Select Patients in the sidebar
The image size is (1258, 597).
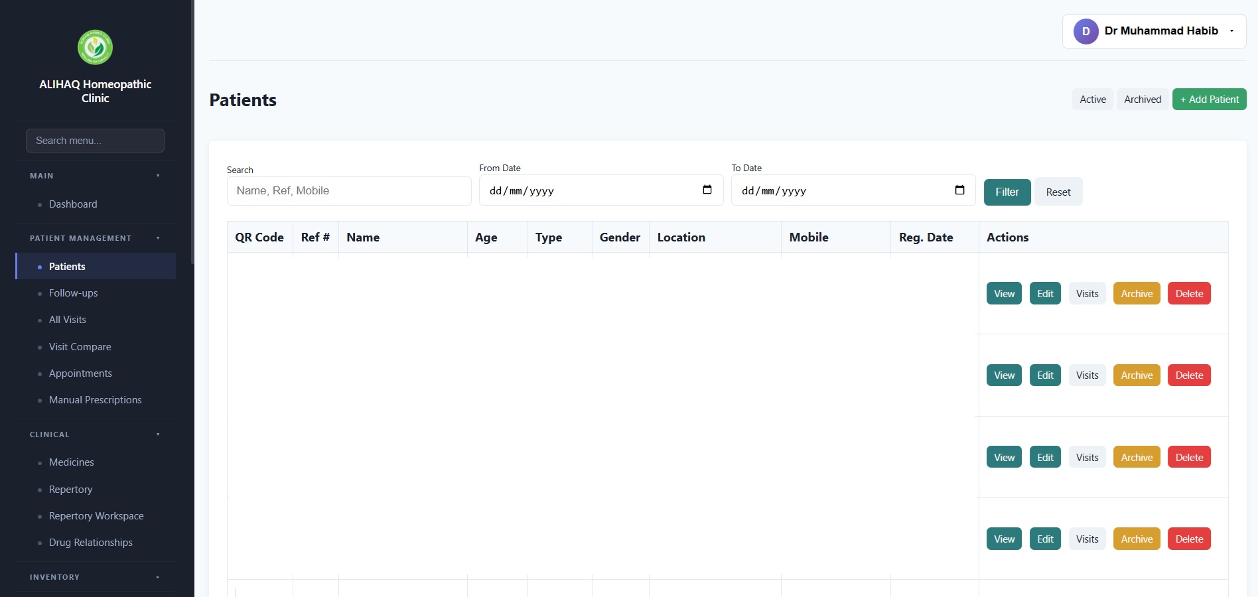tap(96, 266)
